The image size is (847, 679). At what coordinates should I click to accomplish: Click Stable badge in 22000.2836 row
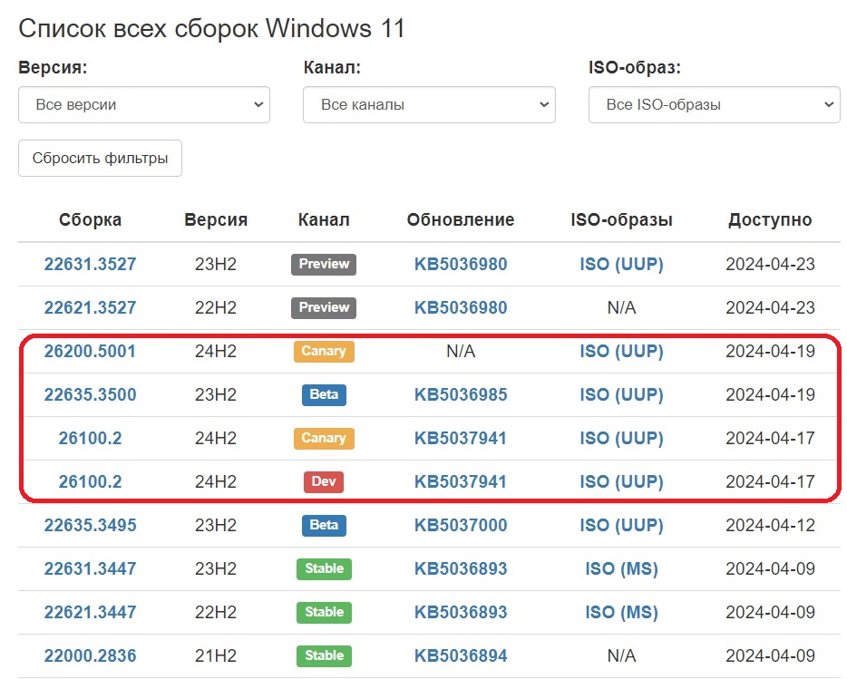tap(324, 655)
